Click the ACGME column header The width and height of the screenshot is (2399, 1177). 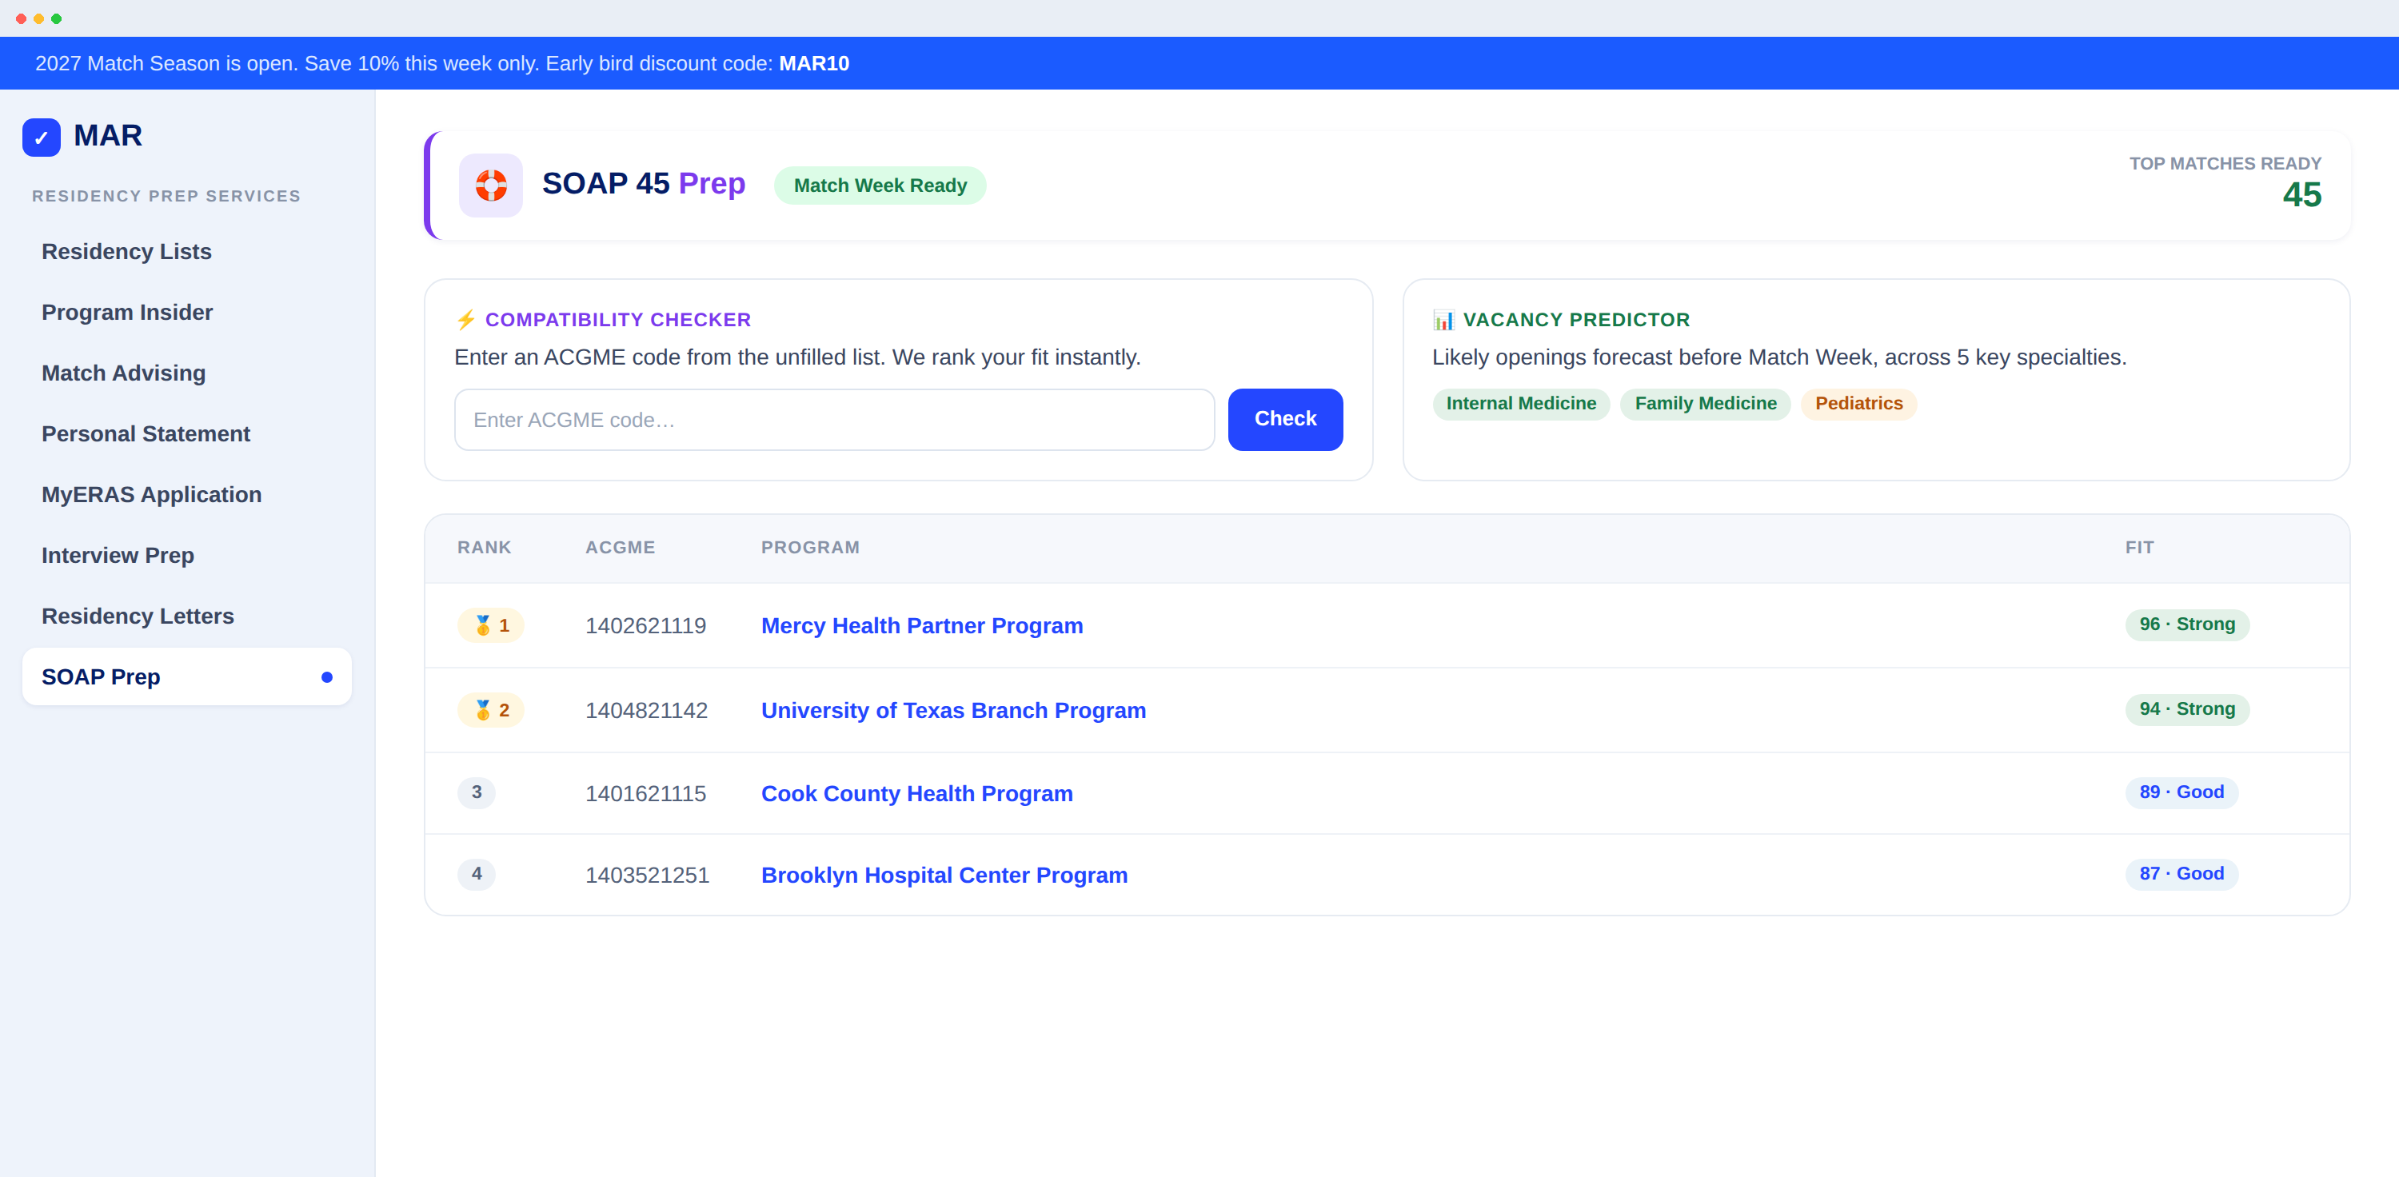pos(621,548)
